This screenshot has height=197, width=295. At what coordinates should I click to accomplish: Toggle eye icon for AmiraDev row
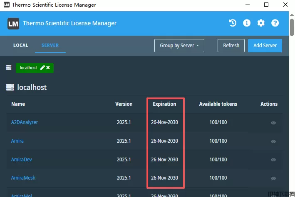(x=273, y=160)
